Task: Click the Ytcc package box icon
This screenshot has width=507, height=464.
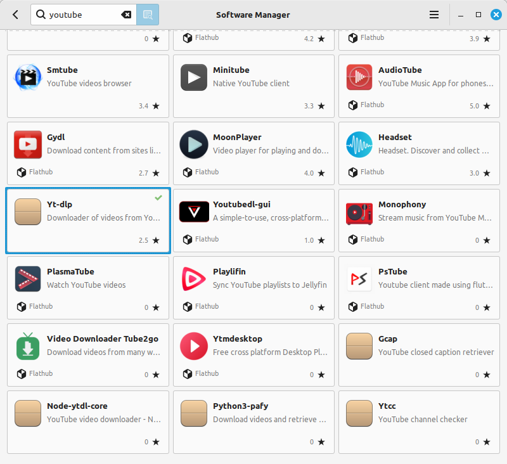Action: [x=359, y=413]
